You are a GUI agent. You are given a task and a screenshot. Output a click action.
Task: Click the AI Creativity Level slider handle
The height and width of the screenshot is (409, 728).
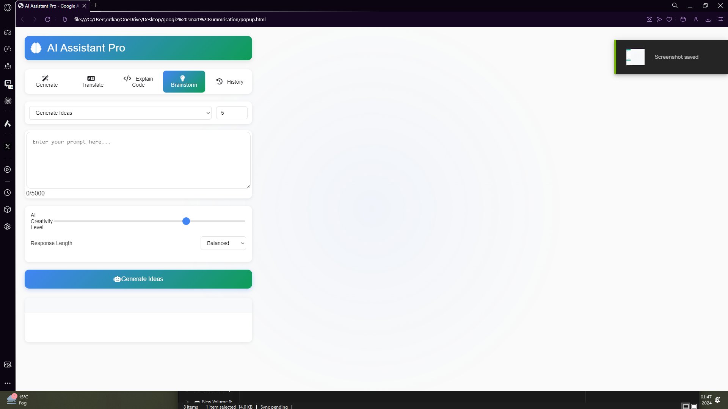pos(186,221)
